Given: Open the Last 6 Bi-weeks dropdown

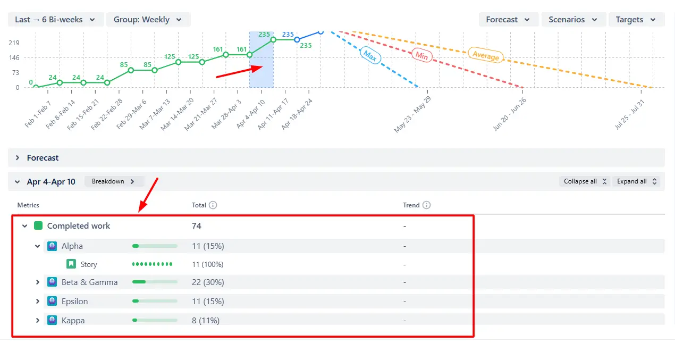Looking at the screenshot, I should click(55, 20).
